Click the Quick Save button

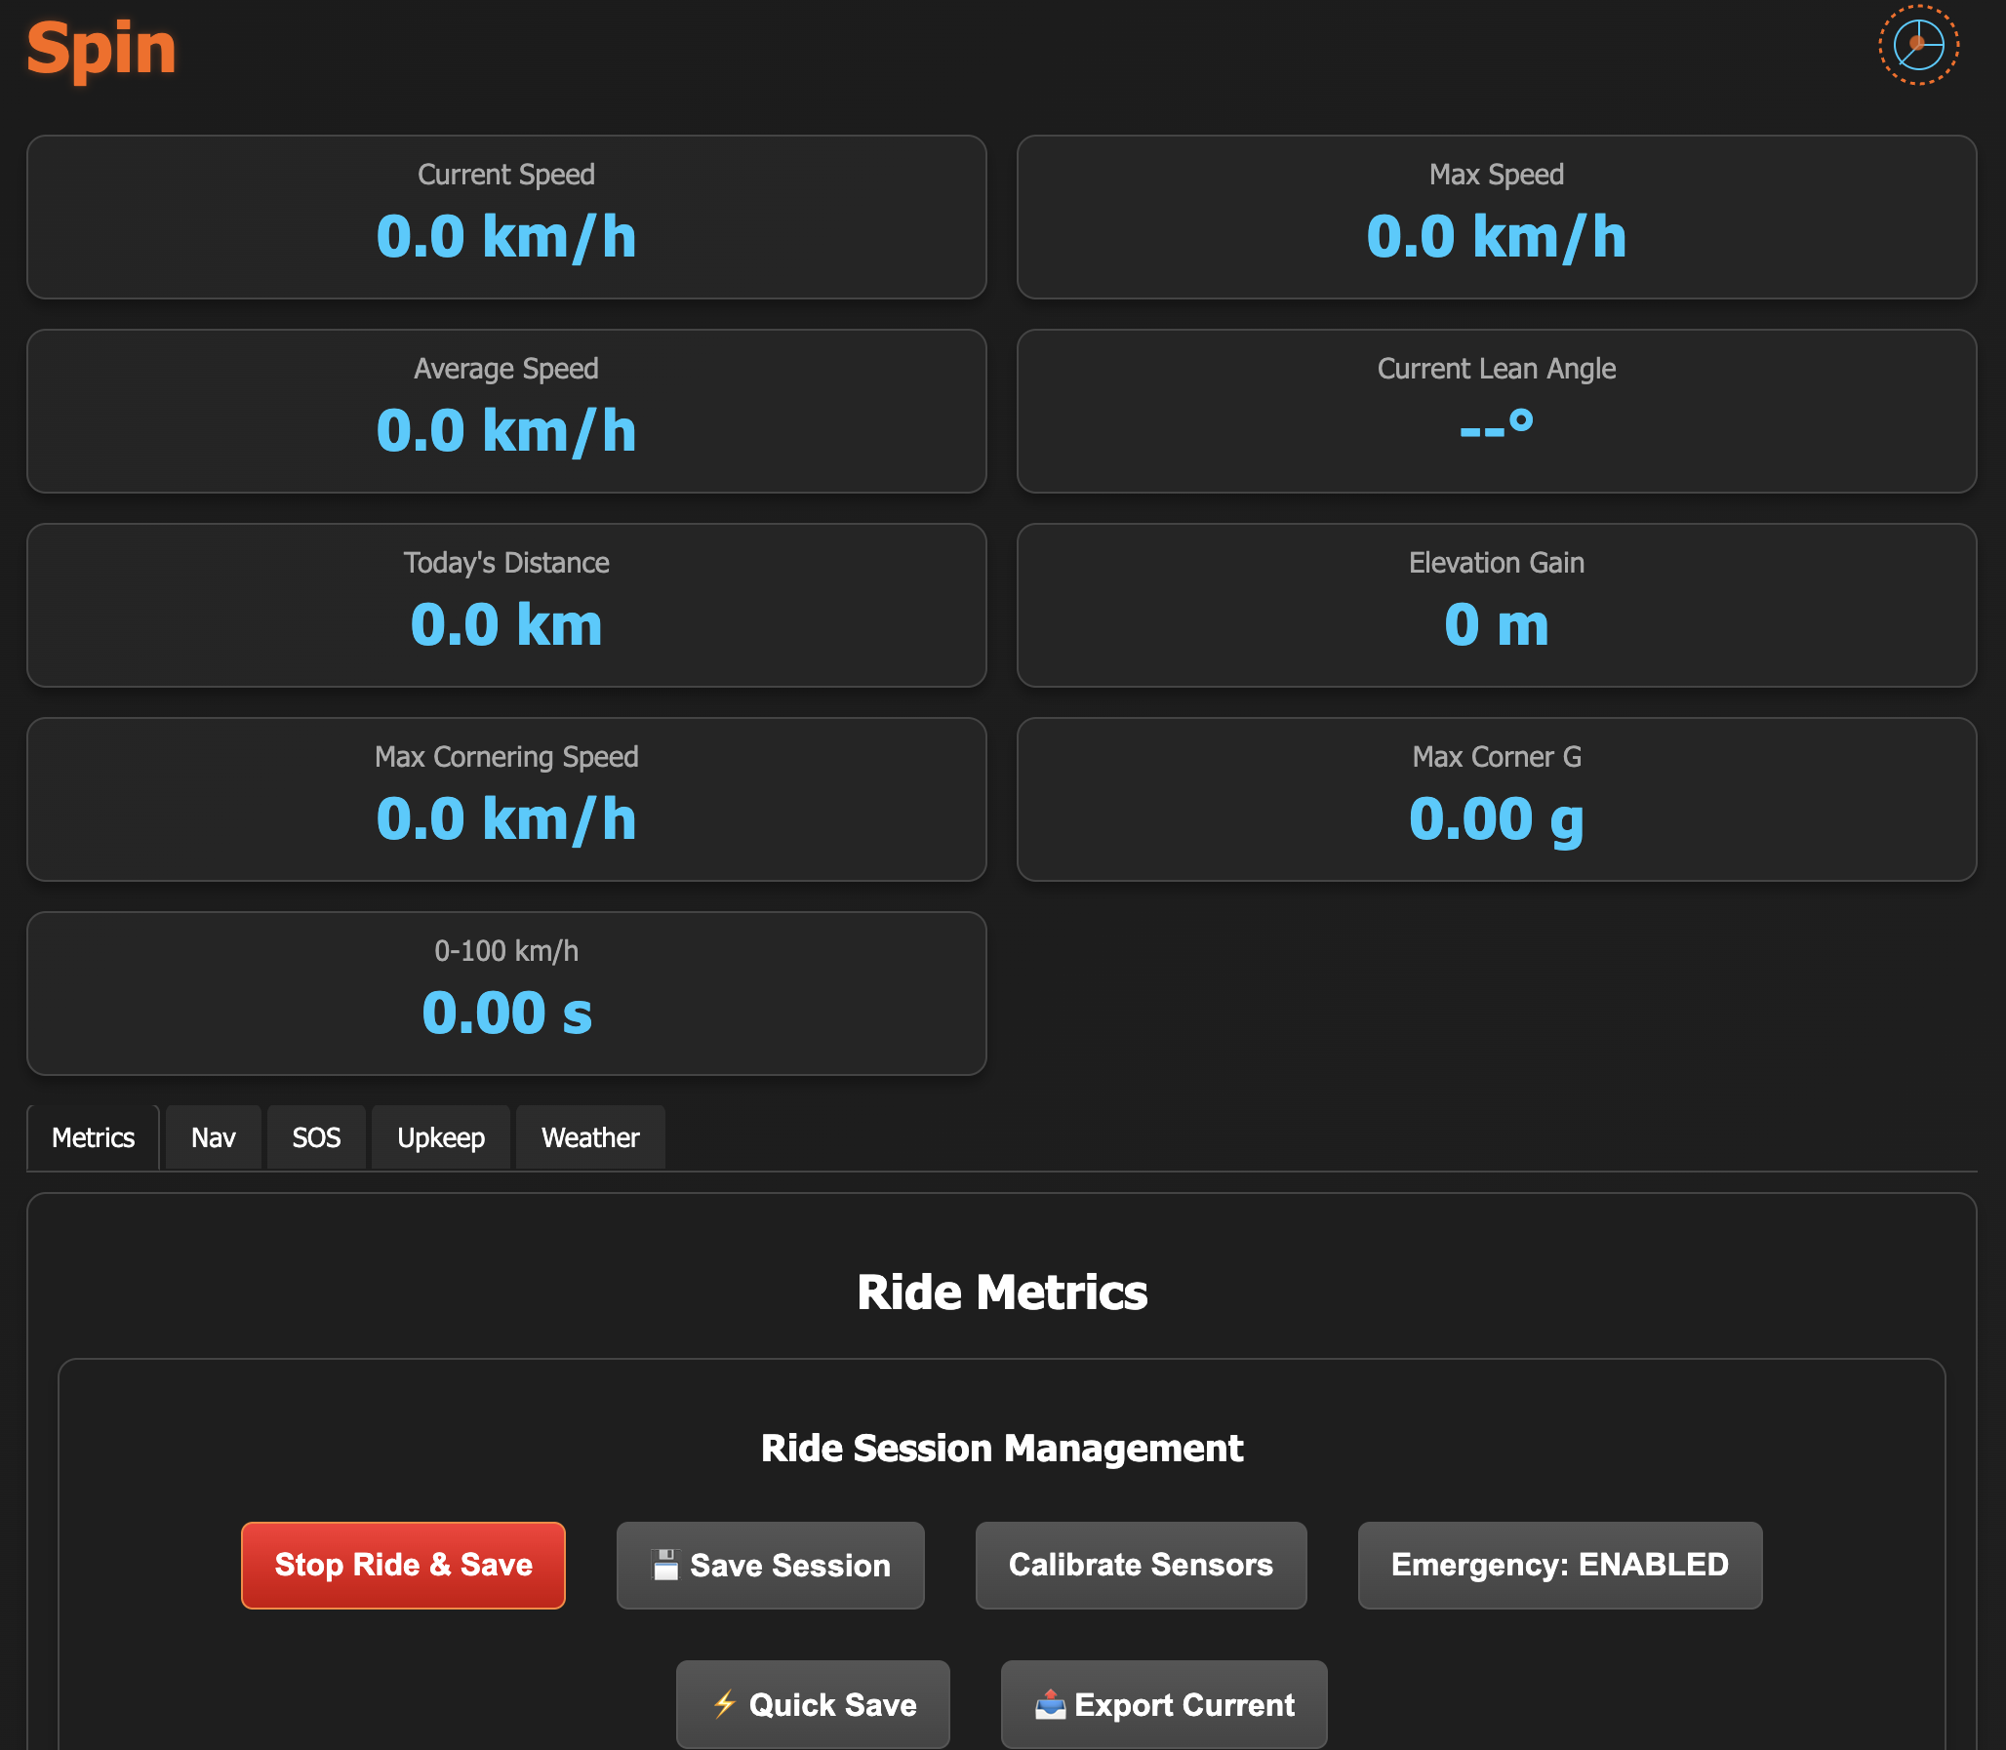click(813, 1704)
